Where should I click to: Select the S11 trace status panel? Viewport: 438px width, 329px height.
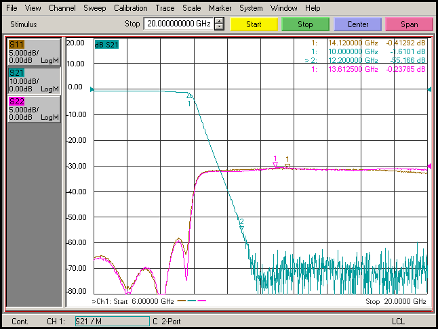[34, 52]
